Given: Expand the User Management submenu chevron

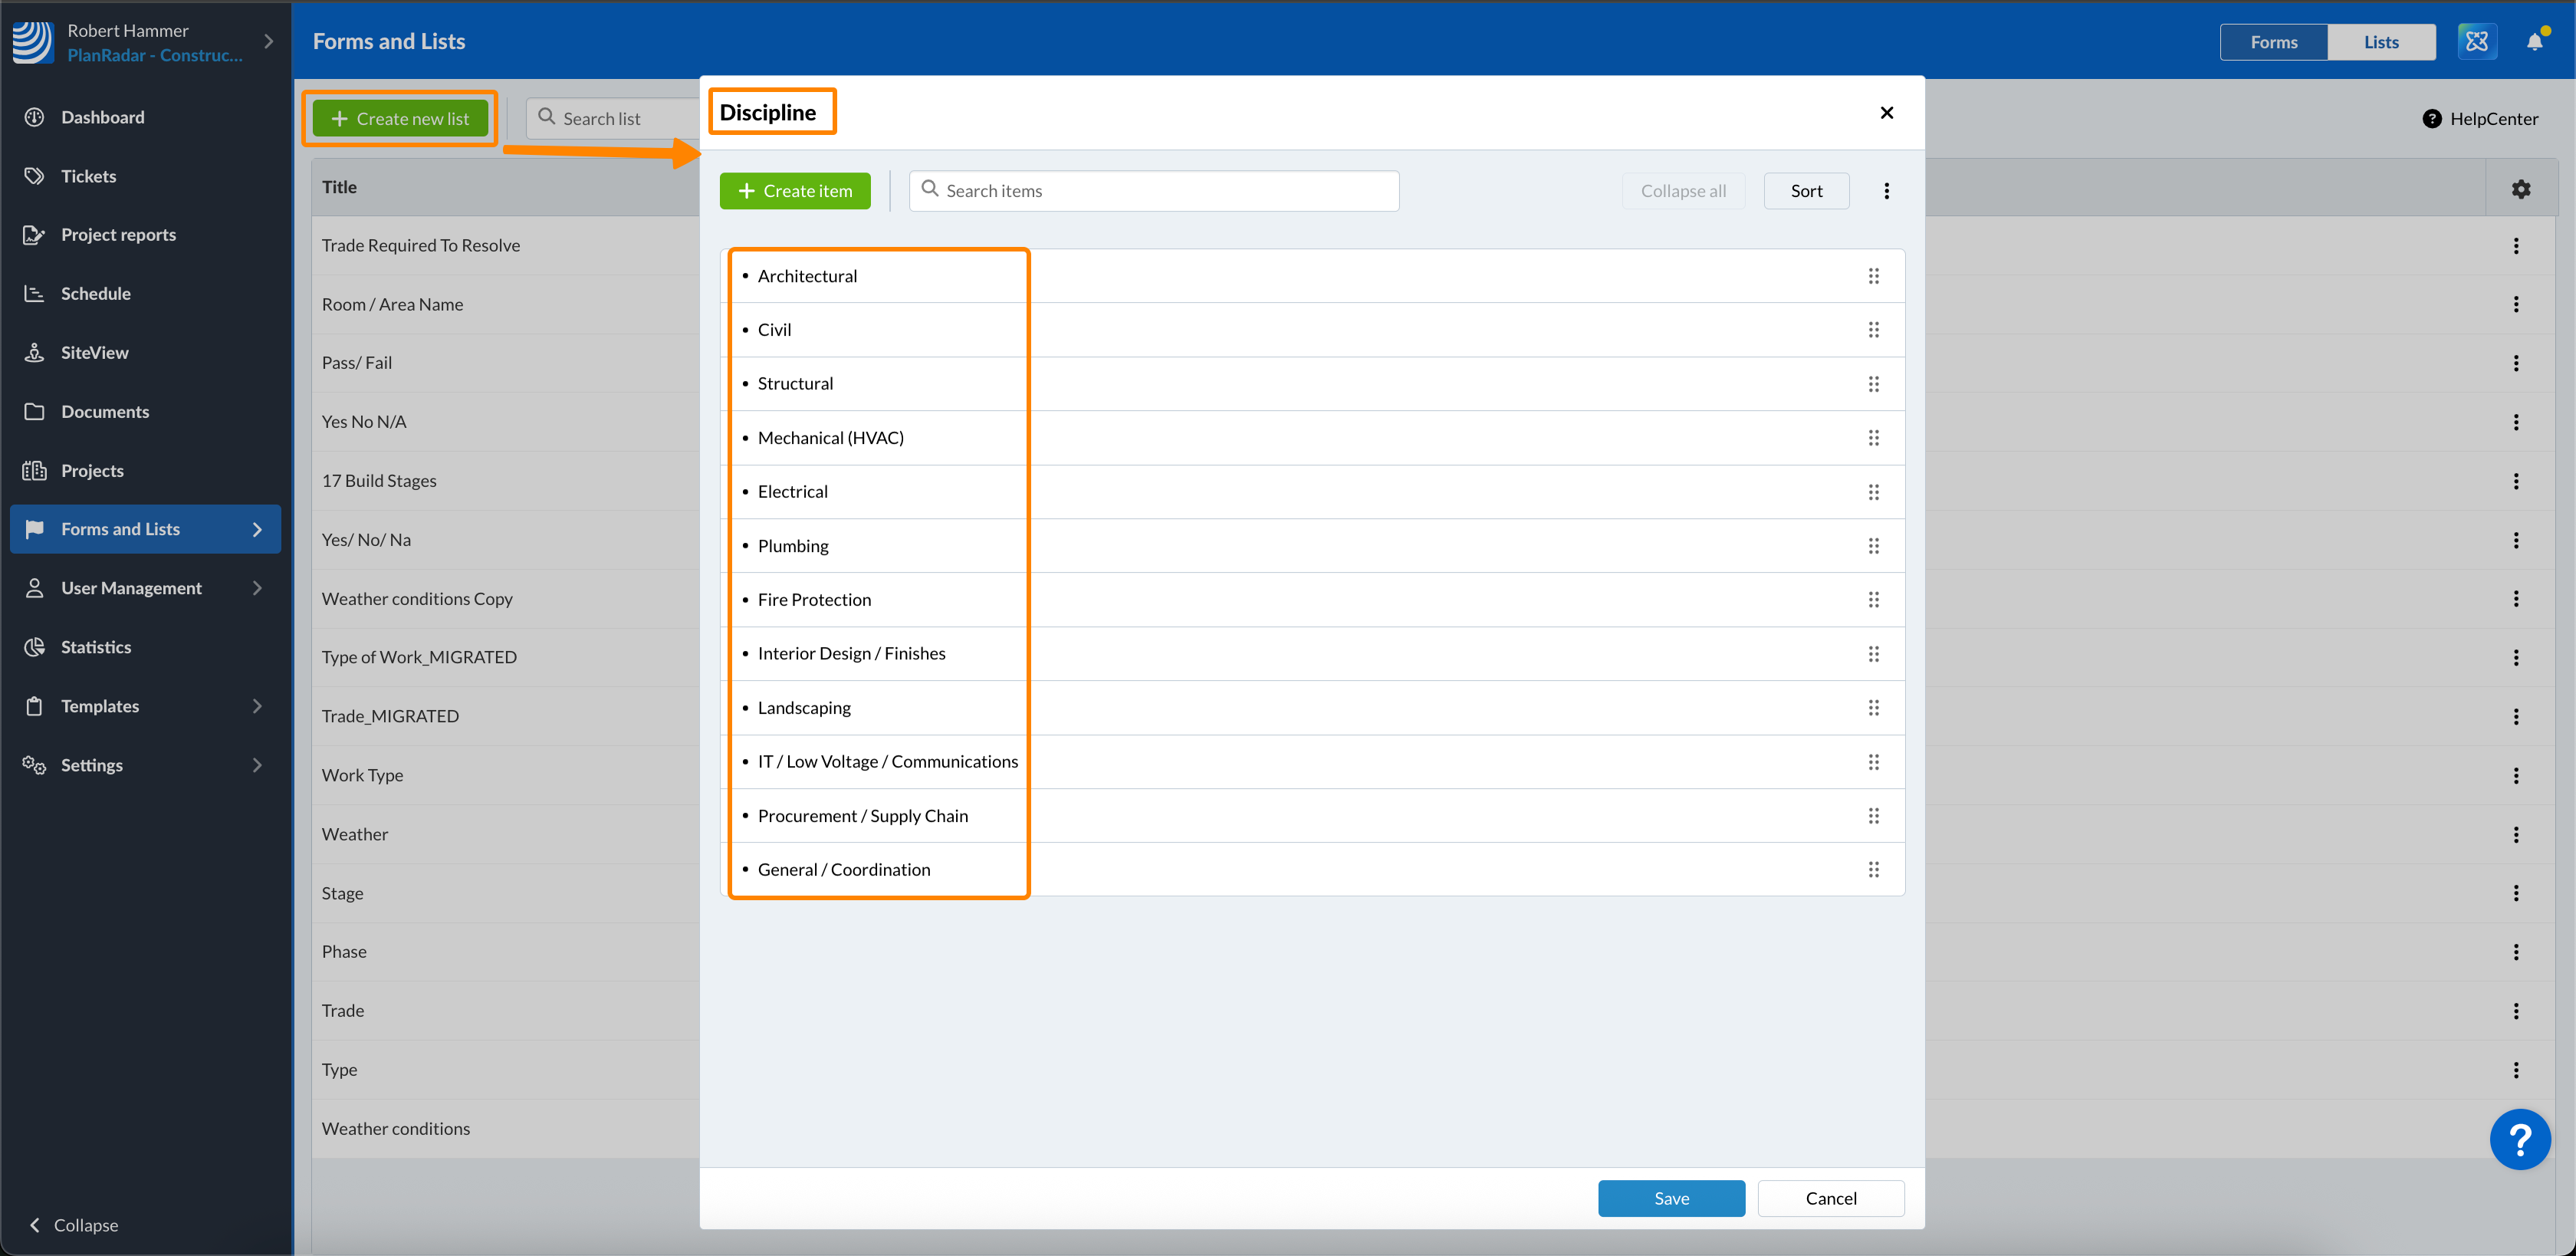Looking at the screenshot, I should (x=257, y=588).
